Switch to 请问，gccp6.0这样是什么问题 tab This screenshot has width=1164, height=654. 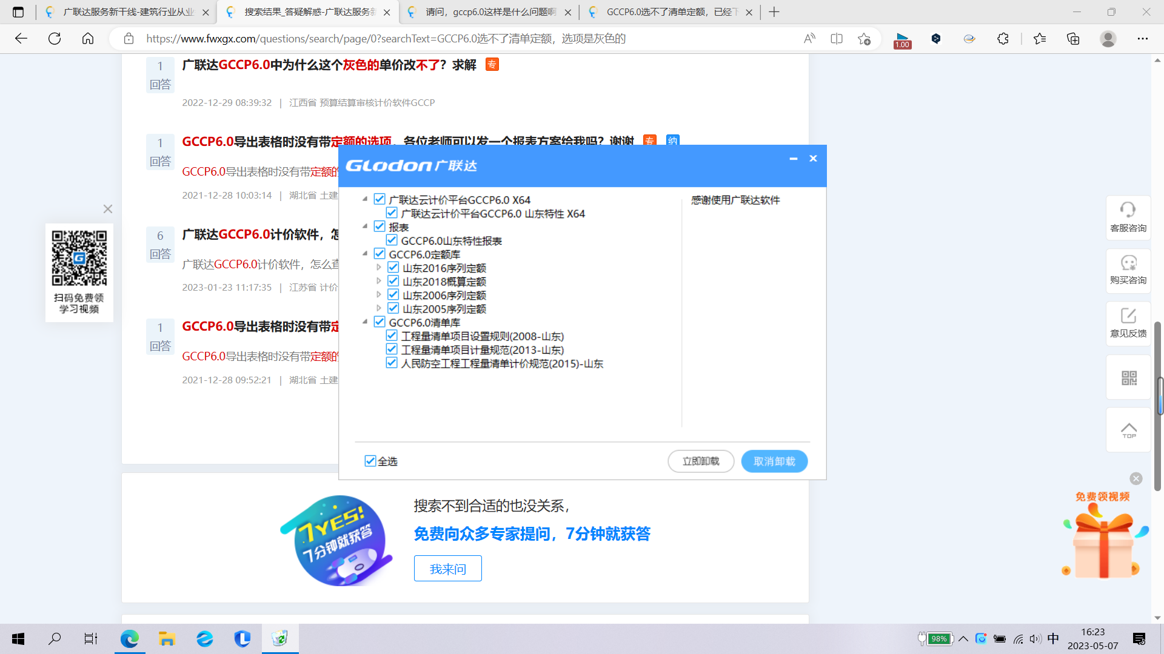[x=488, y=12]
